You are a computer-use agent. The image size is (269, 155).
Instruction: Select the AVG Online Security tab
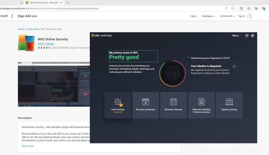[x=44, y=3]
